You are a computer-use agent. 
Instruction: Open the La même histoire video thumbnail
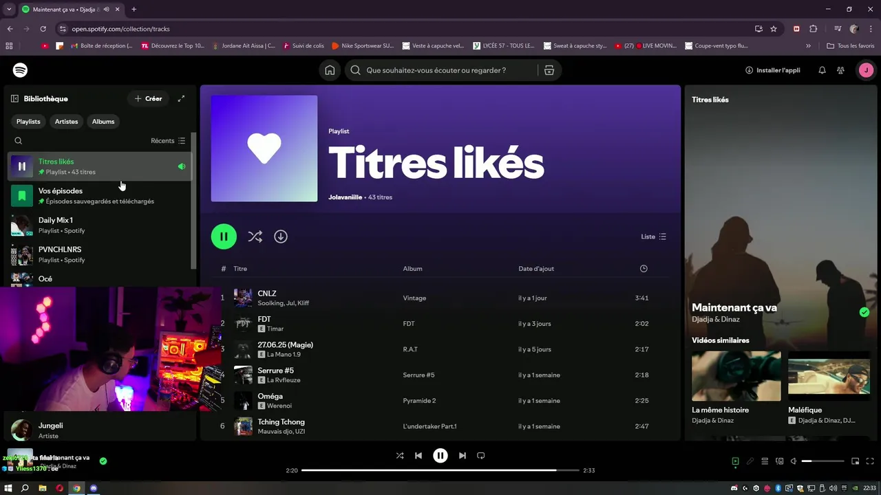tap(736, 376)
